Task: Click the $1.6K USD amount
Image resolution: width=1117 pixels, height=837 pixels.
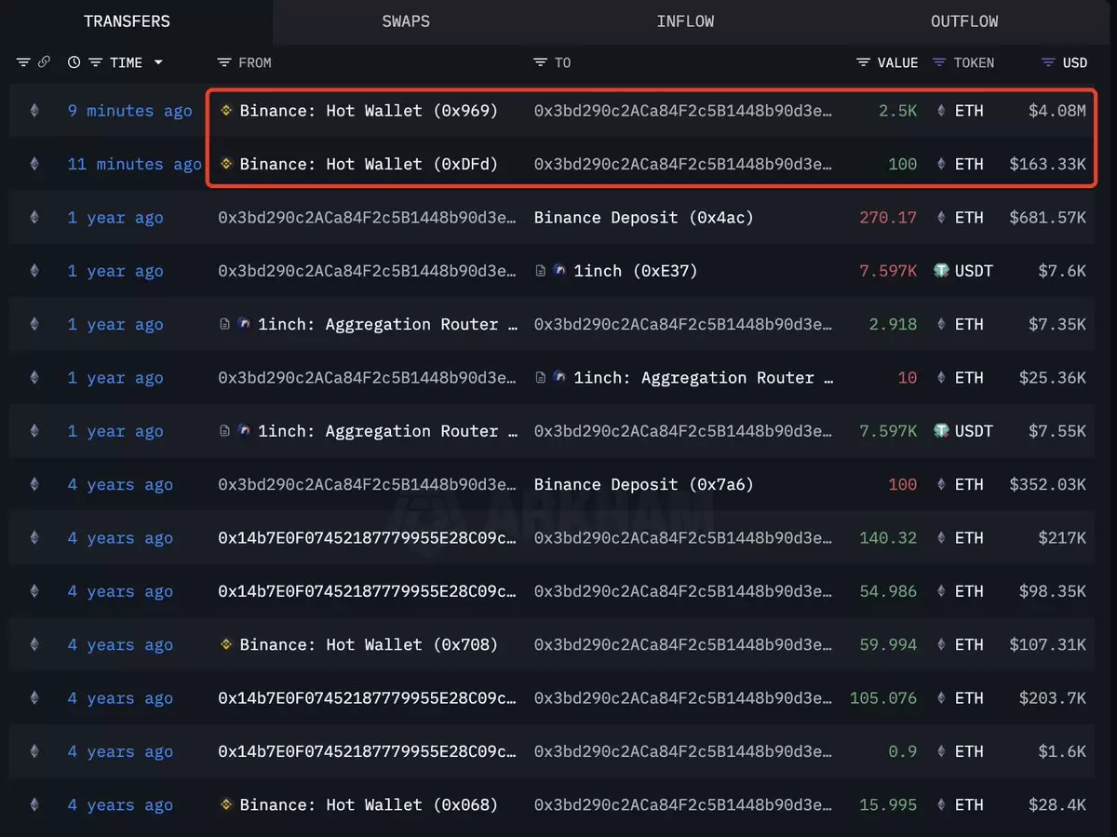Action: pos(1062,751)
